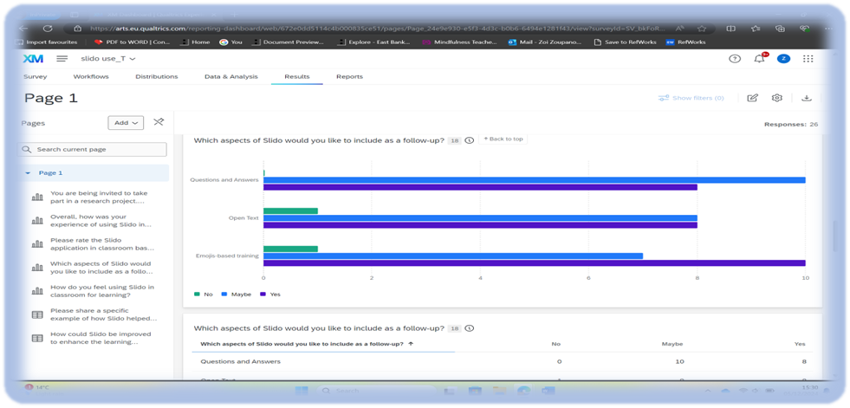The width and height of the screenshot is (850, 408).
Task: Click the clock icon beside the table title
Action: [470, 328]
